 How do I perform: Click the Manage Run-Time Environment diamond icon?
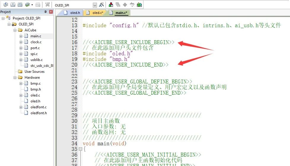click(125, 5)
